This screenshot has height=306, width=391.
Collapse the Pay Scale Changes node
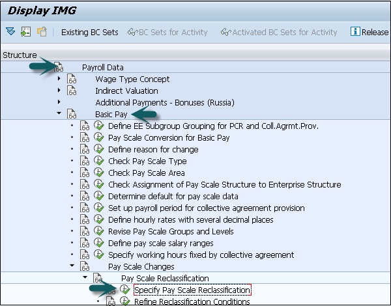[72, 266]
